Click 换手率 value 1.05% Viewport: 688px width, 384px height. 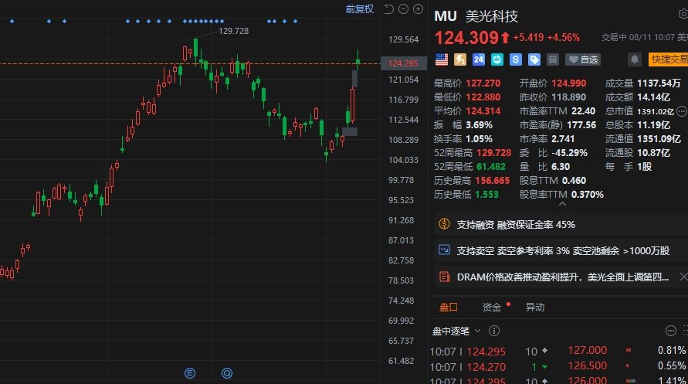click(480, 139)
